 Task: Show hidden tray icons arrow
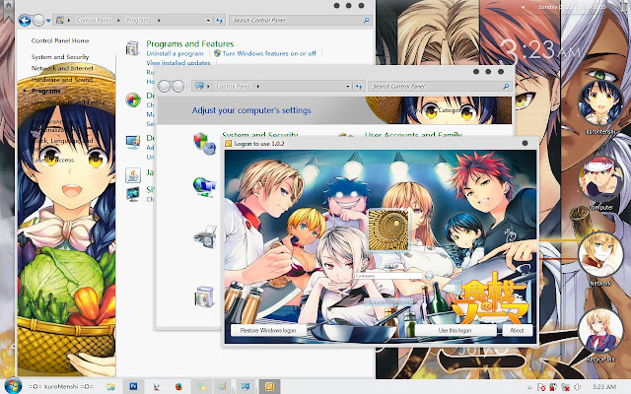click(529, 387)
